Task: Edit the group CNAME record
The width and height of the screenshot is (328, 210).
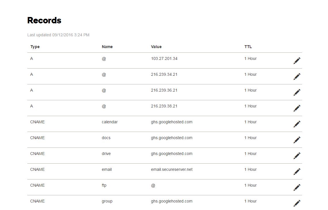Action: (x=297, y=203)
